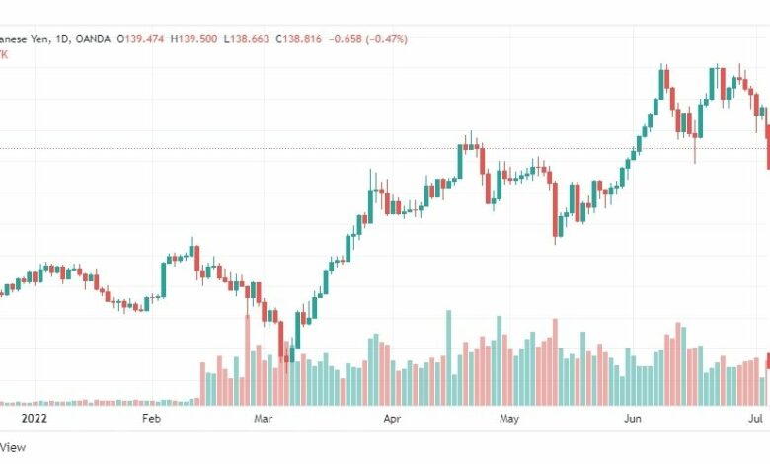The width and height of the screenshot is (770, 464).
Task: Click the Japanese Yen 1D OANDA symbol title
Action: [55, 39]
